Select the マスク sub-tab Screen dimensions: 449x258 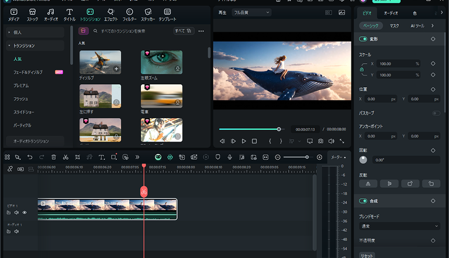coord(394,26)
